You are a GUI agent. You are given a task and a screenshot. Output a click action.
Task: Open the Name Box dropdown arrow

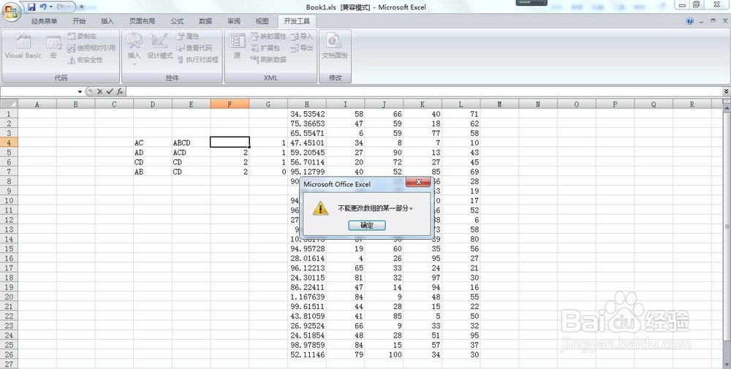pyautogui.click(x=80, y=92)
